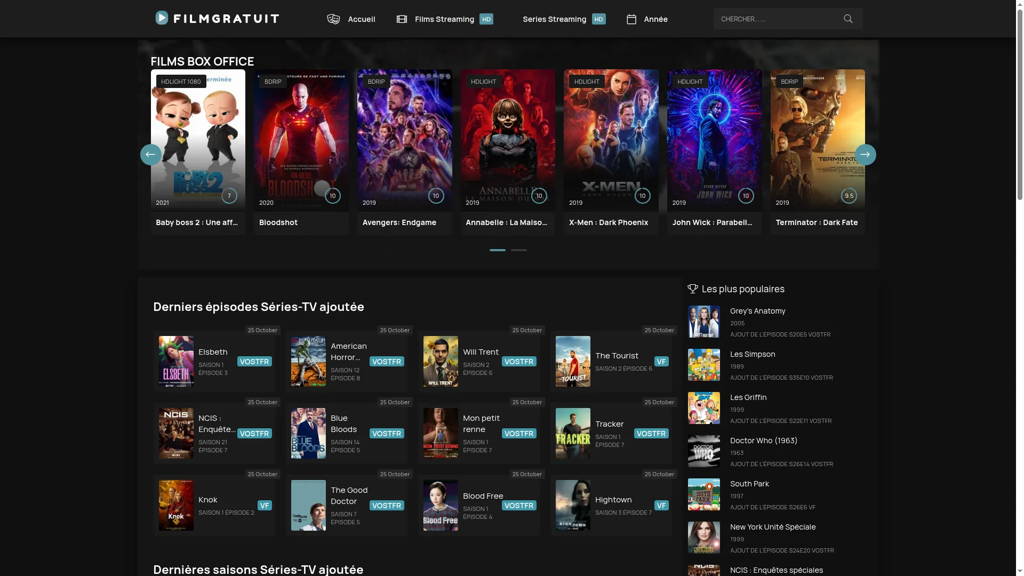The image size is (1024, 576).
Task: Open NCIS : Enquête Saison 21 episode
Action: 214,433
